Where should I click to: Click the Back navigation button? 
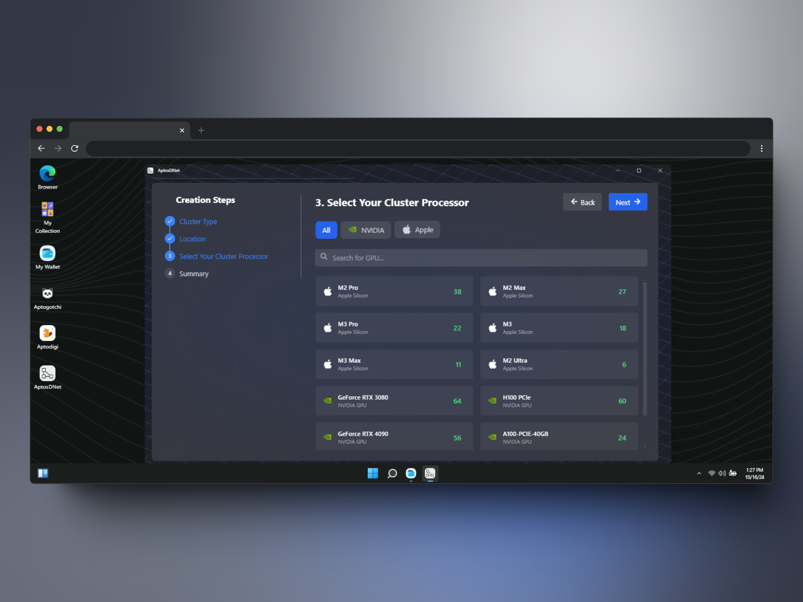(582, 202)
